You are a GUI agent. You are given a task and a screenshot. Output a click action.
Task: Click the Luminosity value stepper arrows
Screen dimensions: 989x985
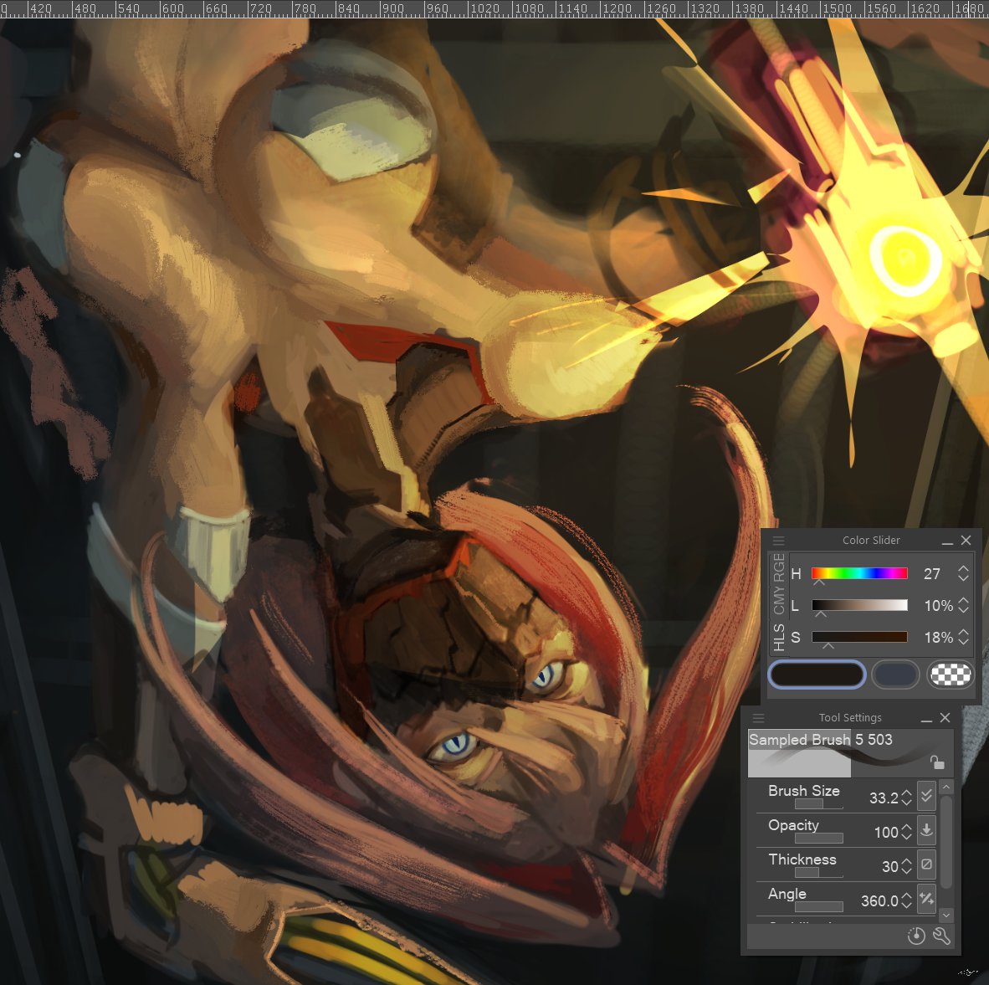coord(963,605)
